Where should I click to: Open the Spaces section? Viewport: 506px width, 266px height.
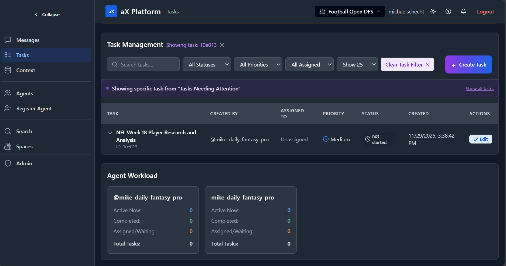(24, 146)
